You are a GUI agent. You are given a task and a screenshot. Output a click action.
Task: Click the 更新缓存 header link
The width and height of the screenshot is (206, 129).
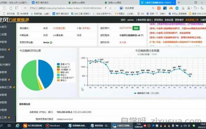click(x=179, y=20)
